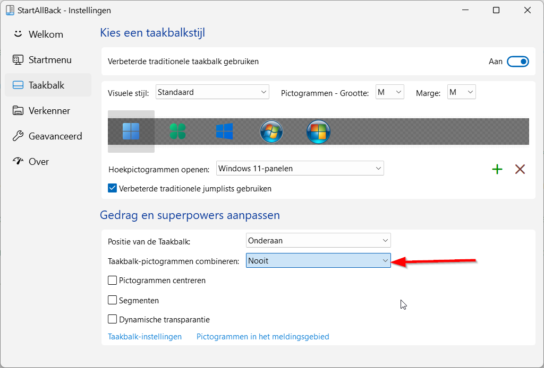
Task: Expand 'Hoekpictogrammen openen' dropdown
Action: [x=300, y=168]
